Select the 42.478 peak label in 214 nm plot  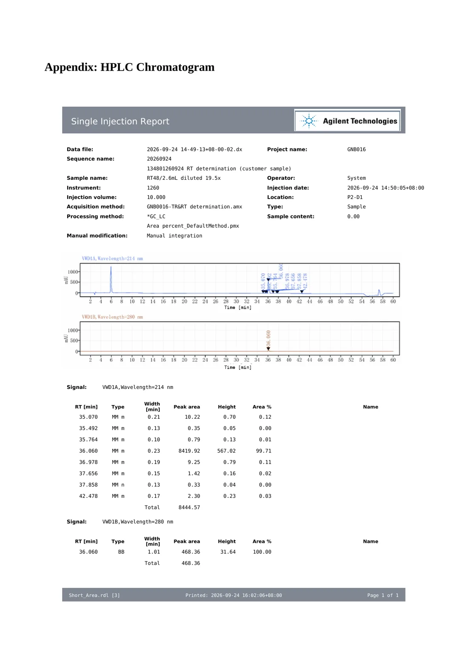point(305,281)
